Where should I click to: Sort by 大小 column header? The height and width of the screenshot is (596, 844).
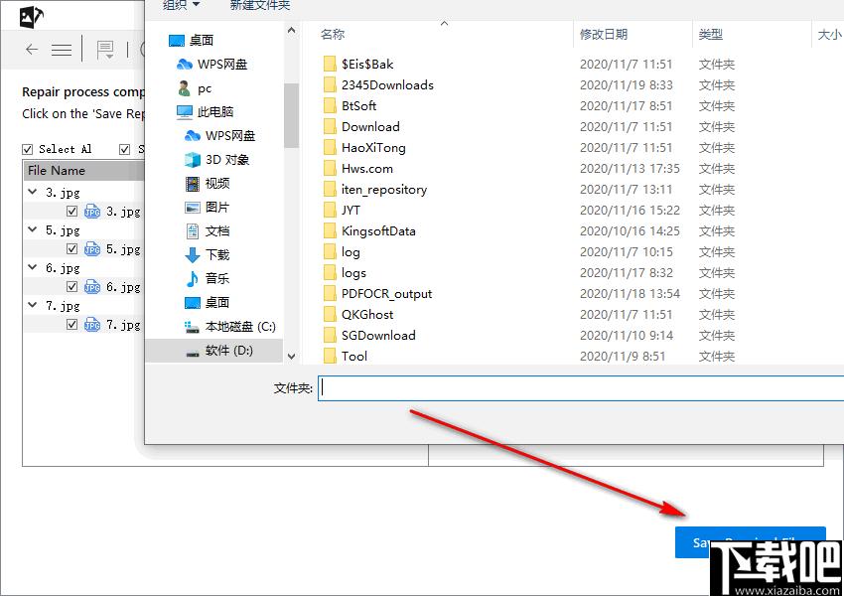[829, 35]
